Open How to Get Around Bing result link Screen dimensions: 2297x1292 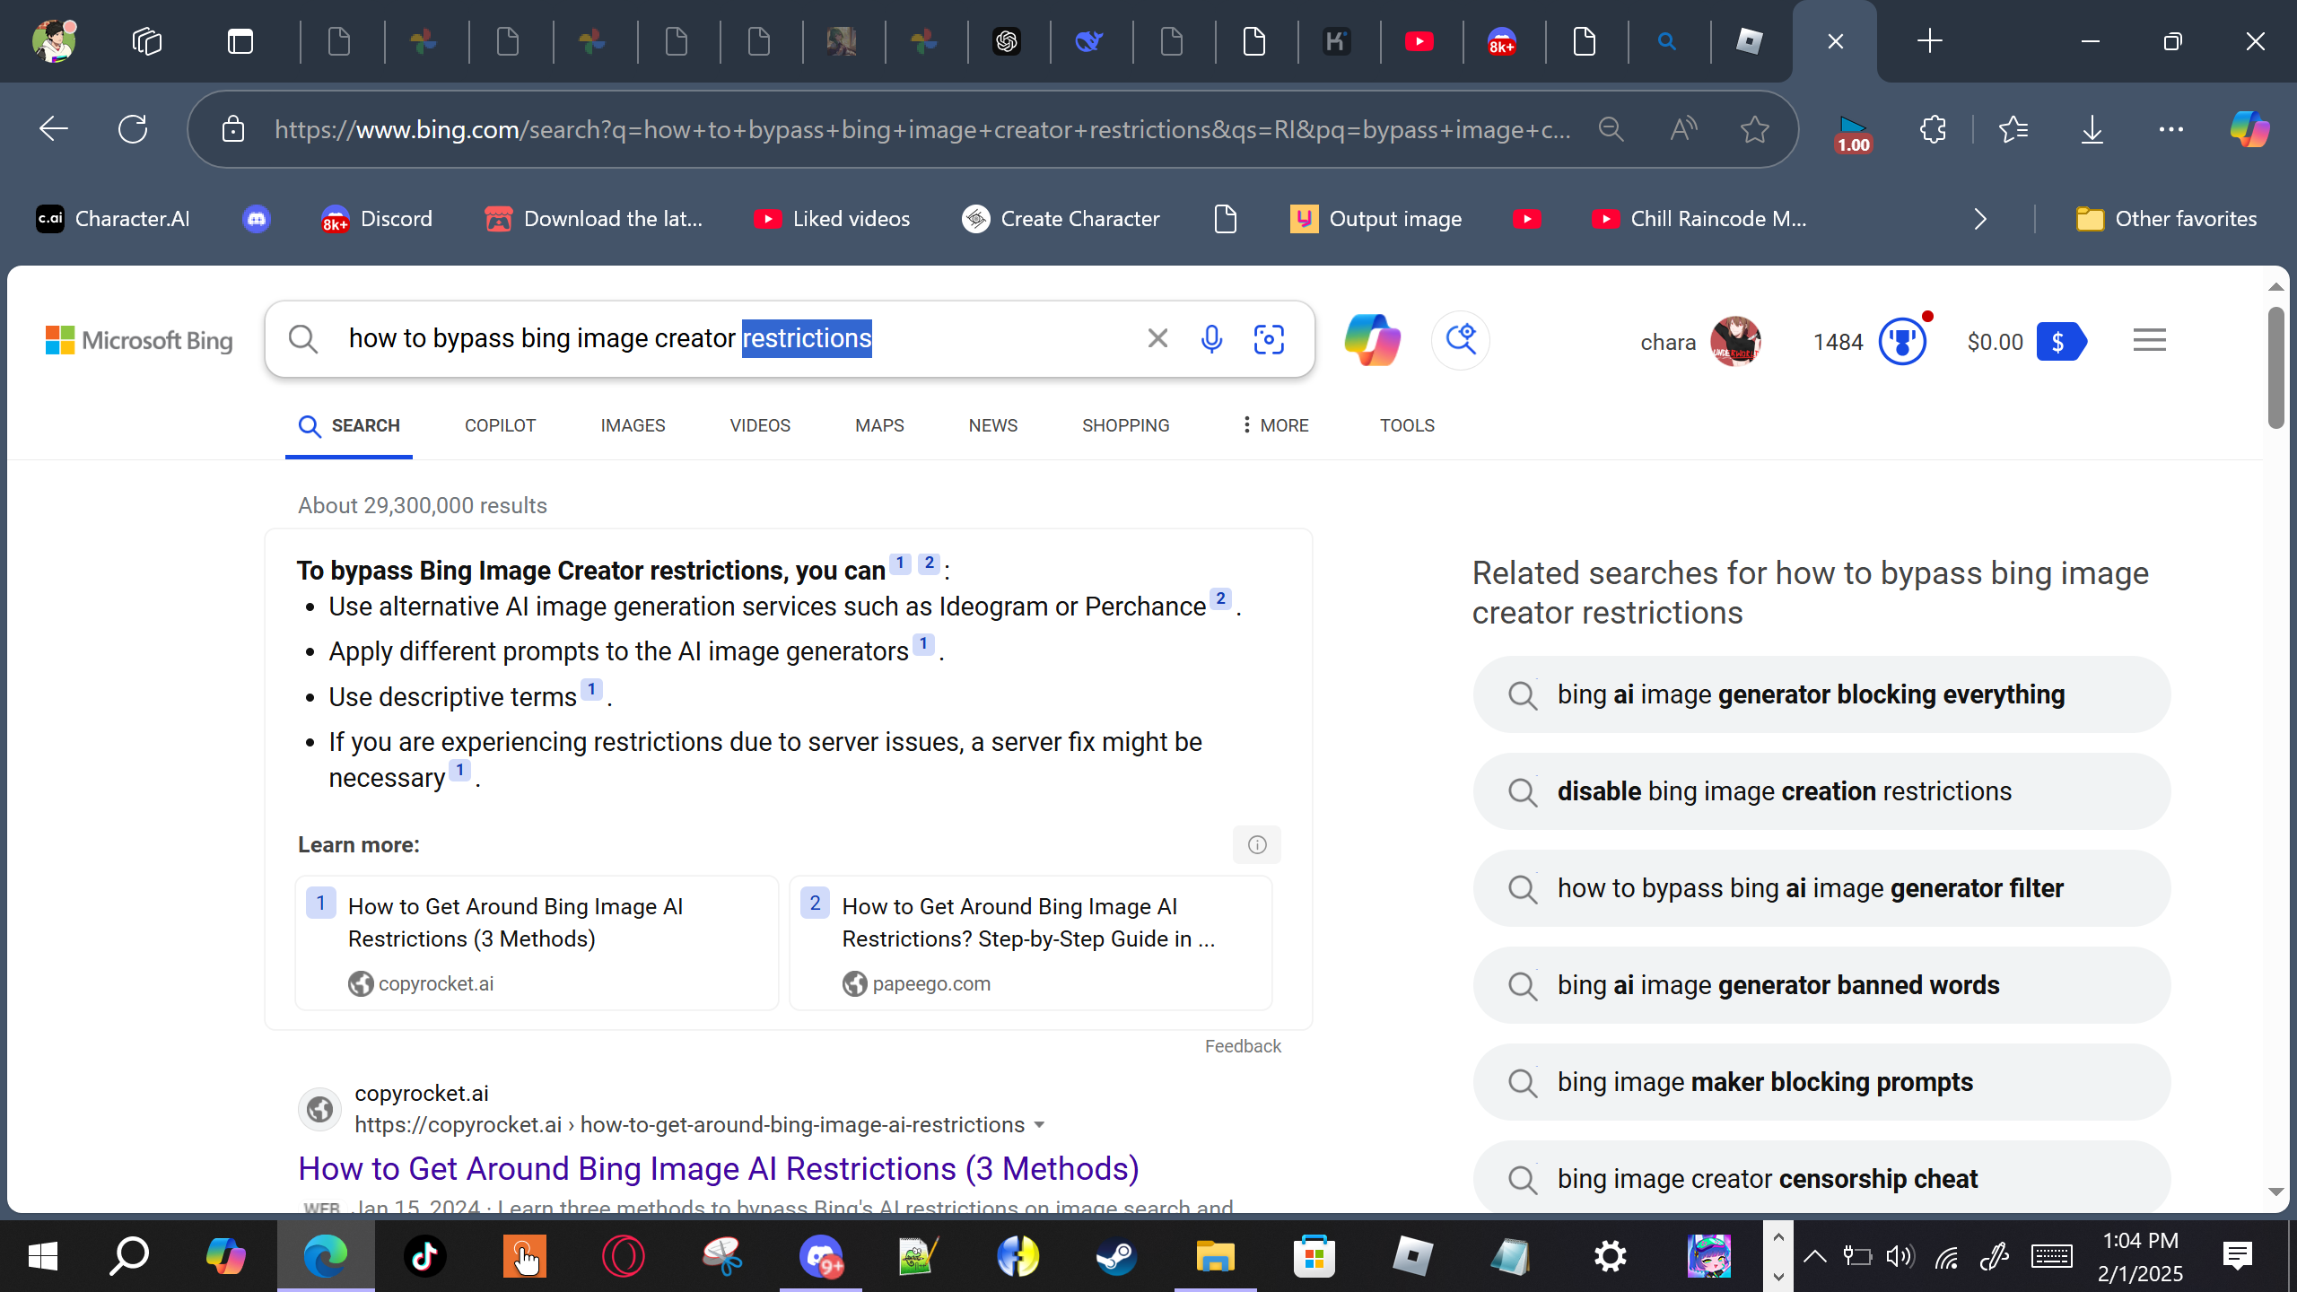[x=718, y=1168]
